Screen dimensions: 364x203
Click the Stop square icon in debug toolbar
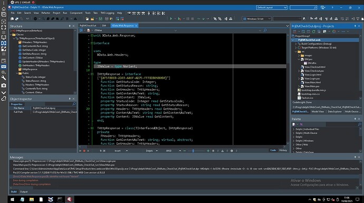(193, 19)
